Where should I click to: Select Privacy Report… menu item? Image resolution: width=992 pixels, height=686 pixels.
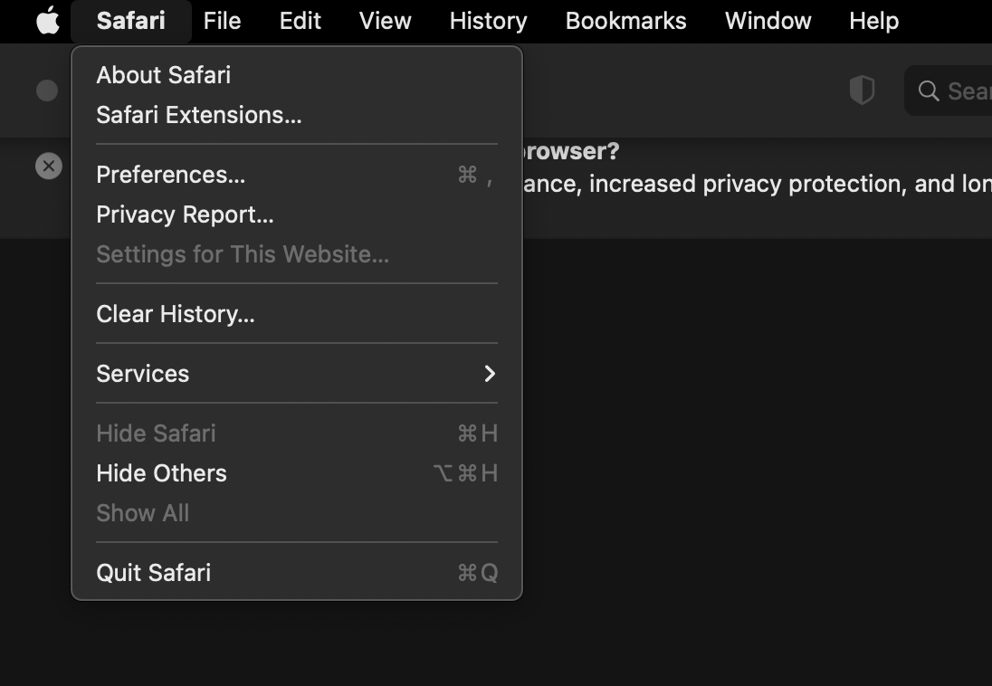point(297,214)
